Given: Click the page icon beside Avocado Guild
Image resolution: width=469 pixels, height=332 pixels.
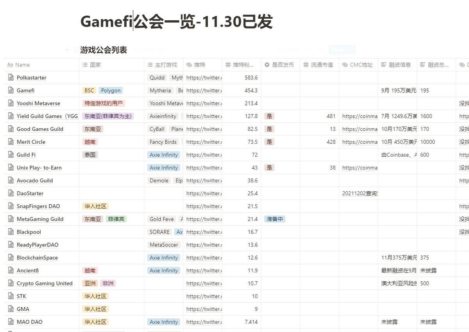Looking at the screenshot, I should coord(11,181).
